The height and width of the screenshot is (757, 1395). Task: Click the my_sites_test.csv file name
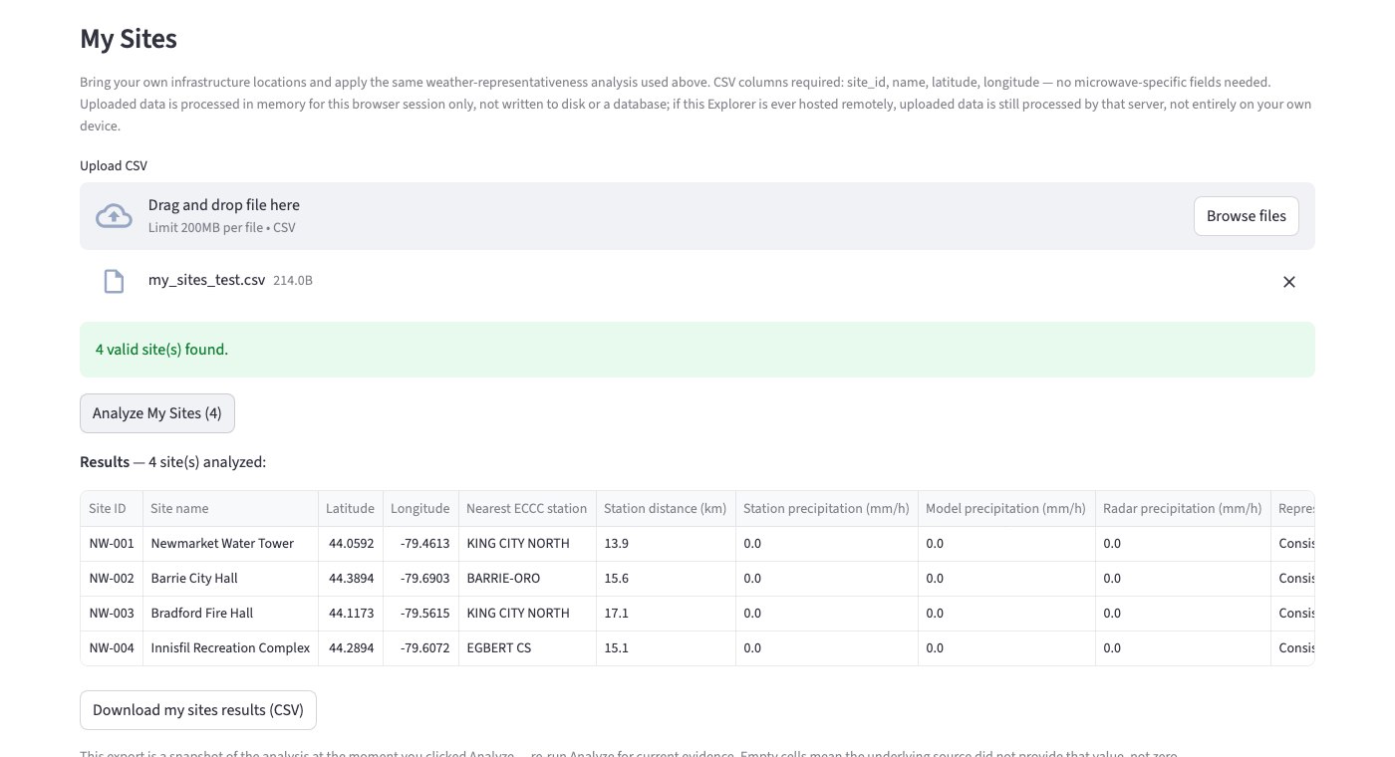[x=206, y=281]
